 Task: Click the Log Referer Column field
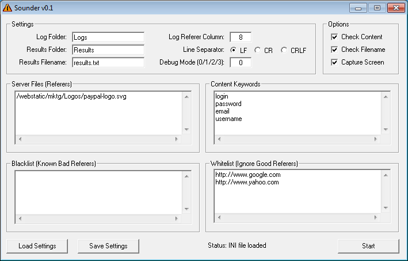click(x=240, y=37)
